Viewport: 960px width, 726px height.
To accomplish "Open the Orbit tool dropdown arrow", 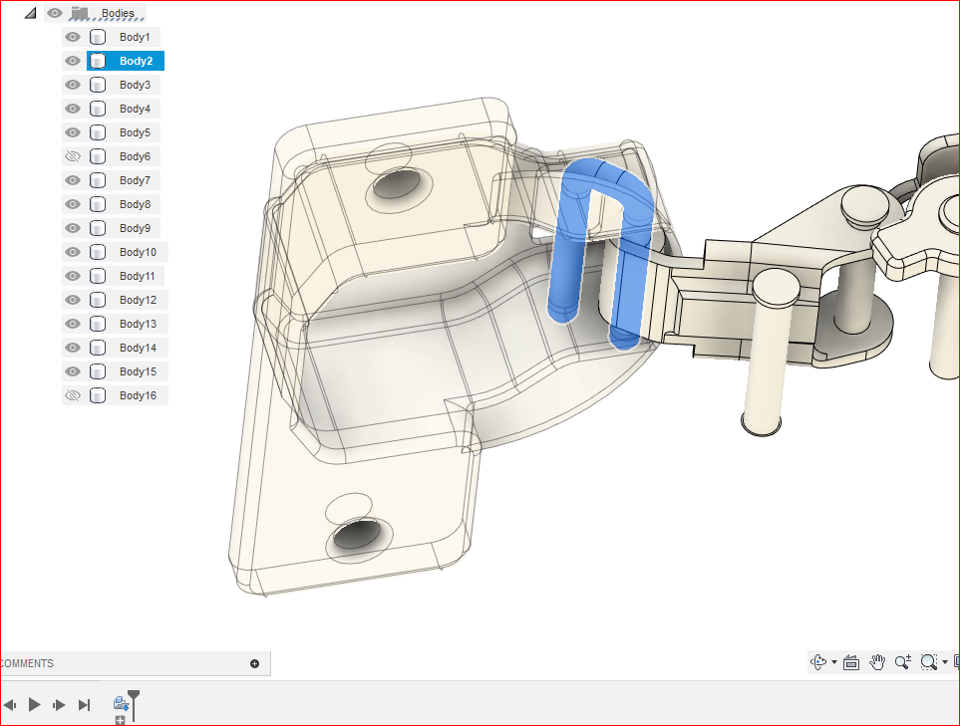I will (x=833, y=662).
